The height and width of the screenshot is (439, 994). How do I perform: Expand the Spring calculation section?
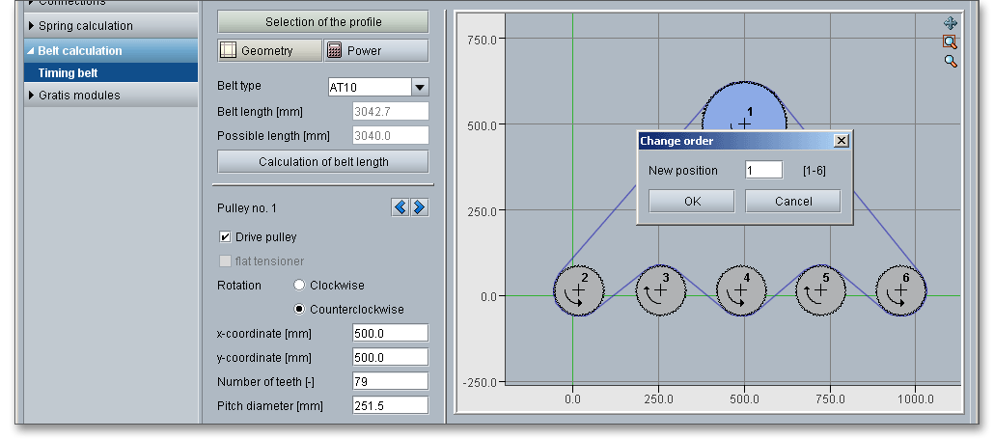(85, 26)
